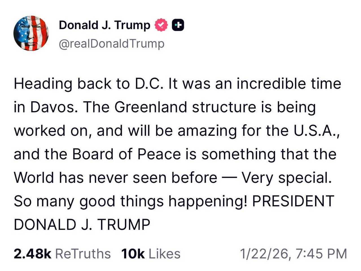Click the Very special. phrase
This screenshot has width=361, height=271.
pyautogui.click(x=287, y=178)
